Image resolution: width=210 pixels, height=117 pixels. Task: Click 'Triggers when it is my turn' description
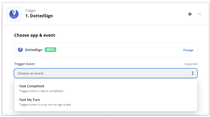[x=45, y=105]
